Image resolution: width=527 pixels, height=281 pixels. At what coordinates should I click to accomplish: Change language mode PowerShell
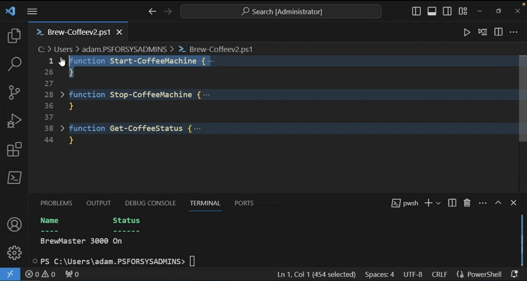tap(484, 274)
